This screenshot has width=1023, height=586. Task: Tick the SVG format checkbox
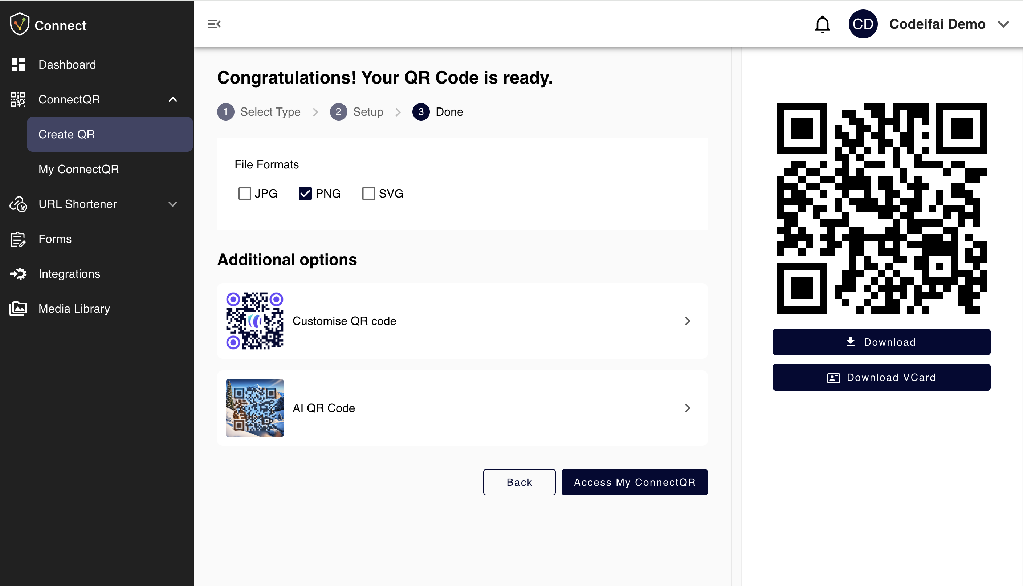[368, 194]
